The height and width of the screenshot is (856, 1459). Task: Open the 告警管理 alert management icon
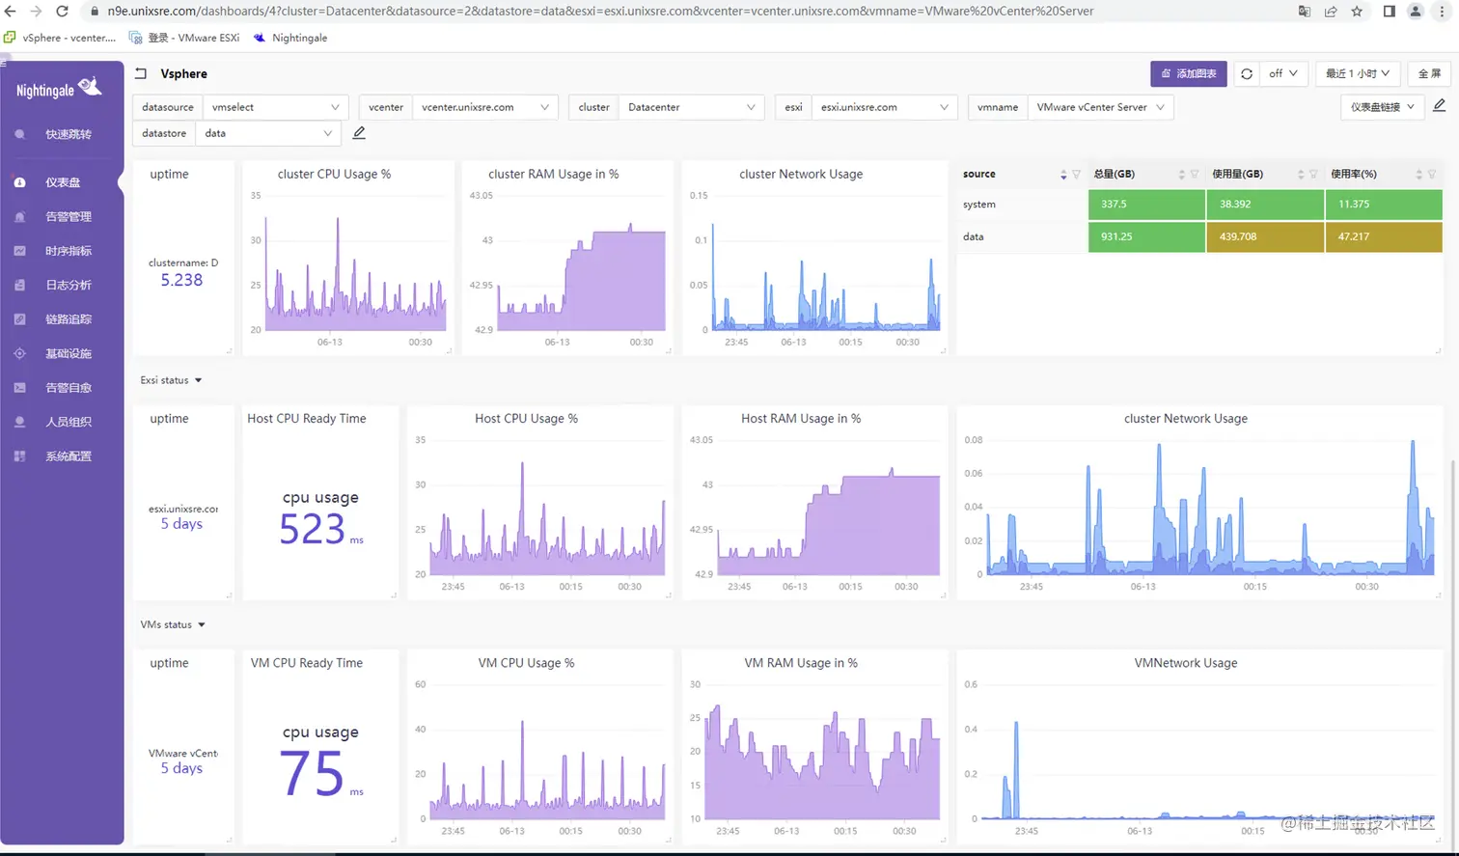pos(21,217)
